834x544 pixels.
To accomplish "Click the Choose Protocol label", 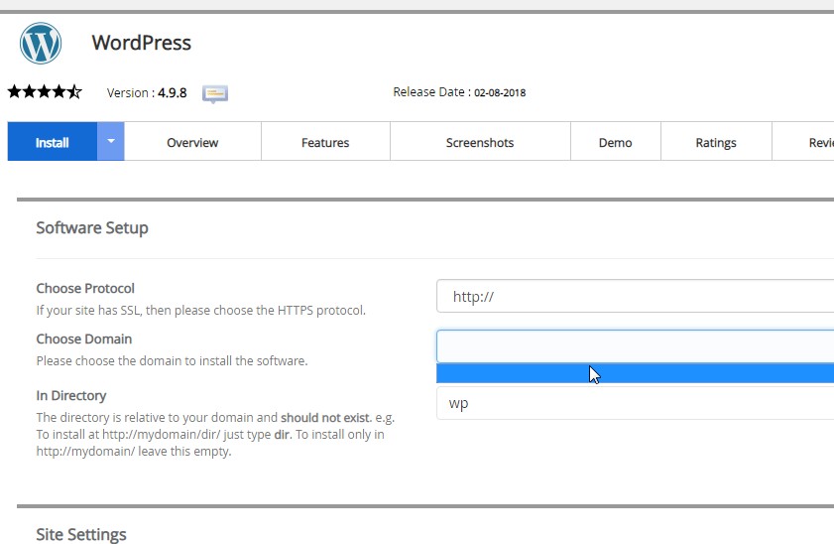I will [x=85, y=288].
